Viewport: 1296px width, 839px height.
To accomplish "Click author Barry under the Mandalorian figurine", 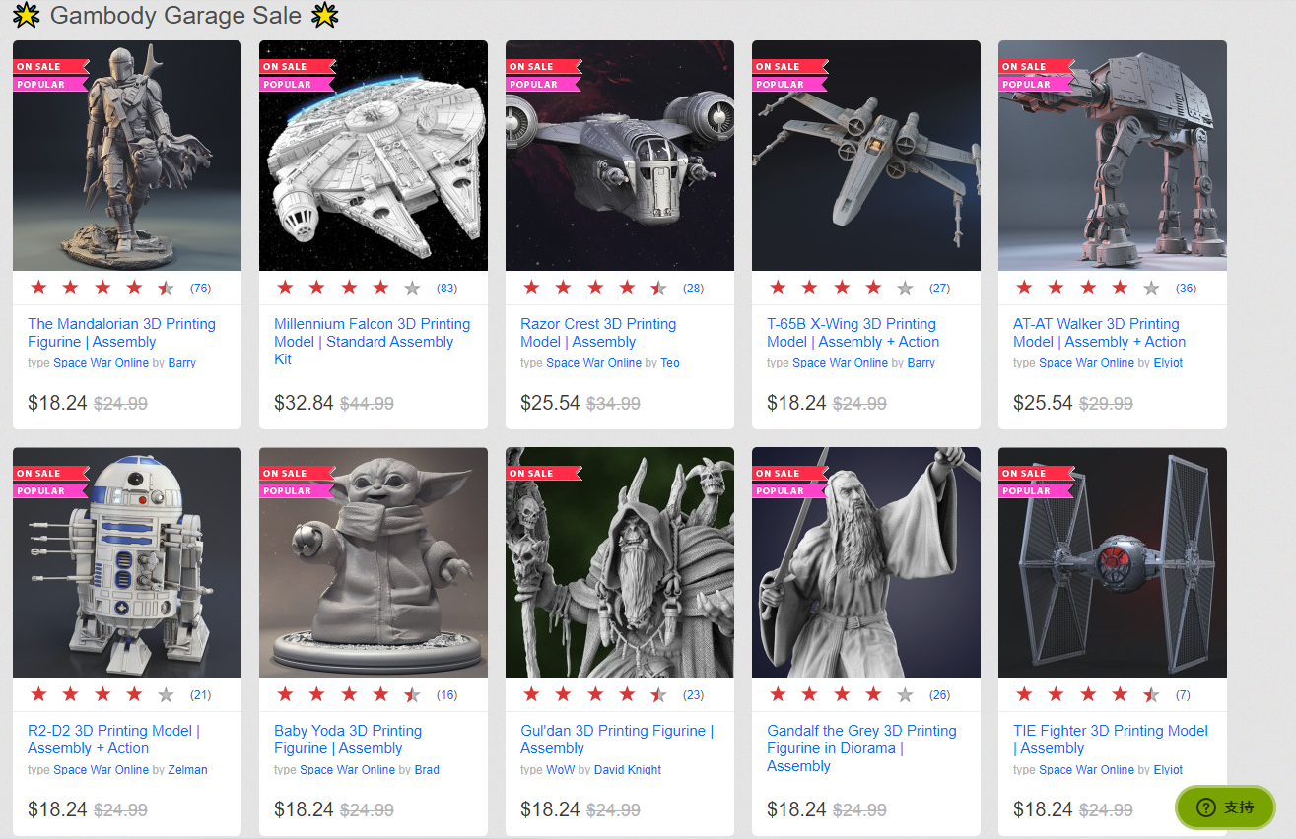I will point(182,363).
